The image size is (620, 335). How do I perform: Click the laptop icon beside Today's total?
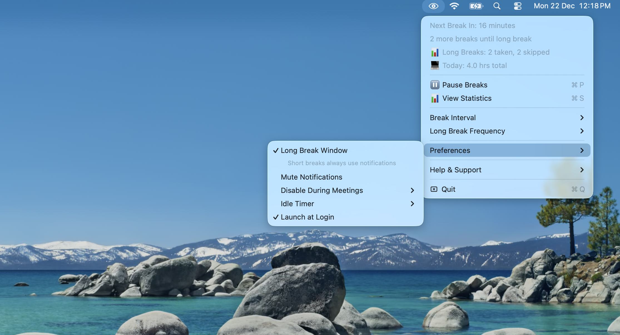click(435, 66)
